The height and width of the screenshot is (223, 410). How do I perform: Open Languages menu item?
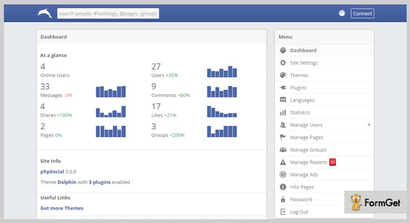pos(324,100)
